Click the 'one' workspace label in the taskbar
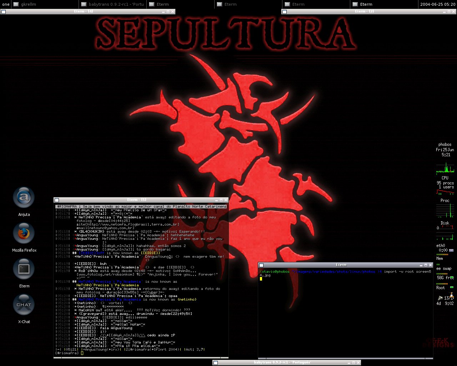Viewport: 457px width, 366px height. pyautogui.click(x=6, y=4)
